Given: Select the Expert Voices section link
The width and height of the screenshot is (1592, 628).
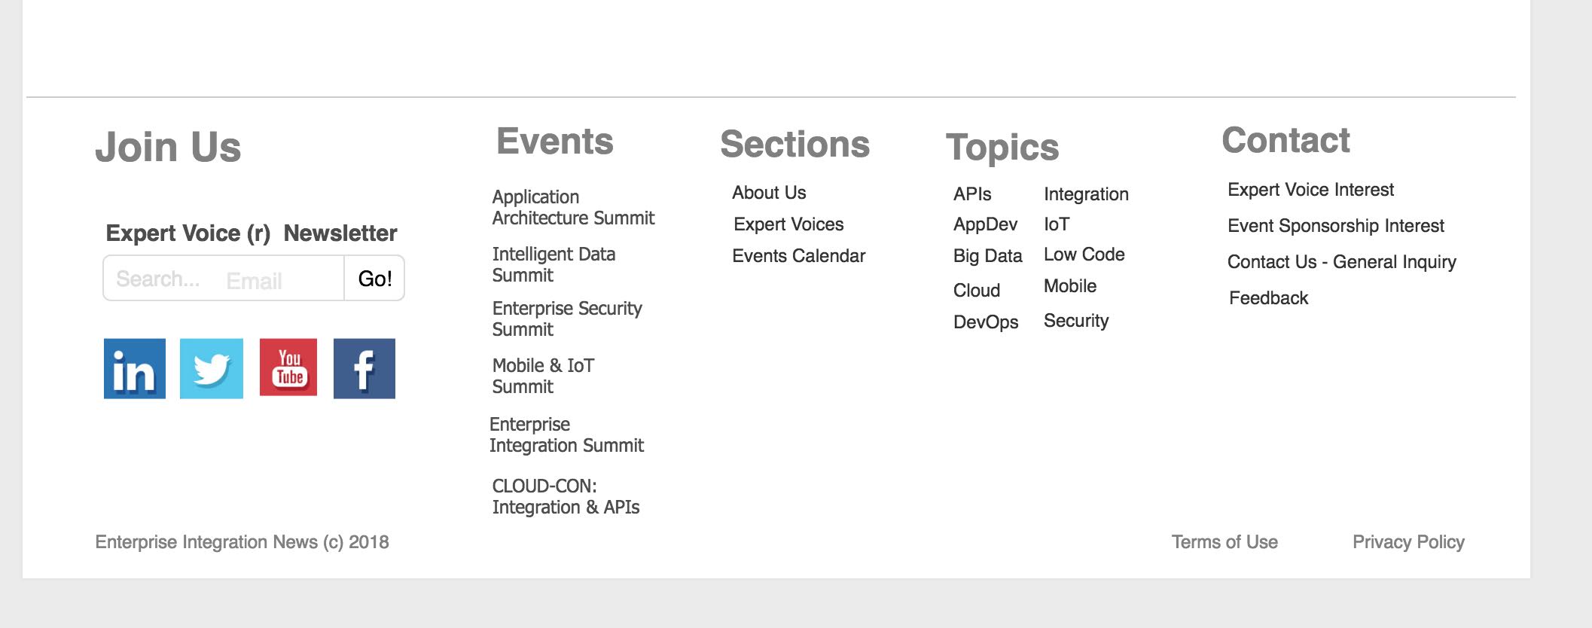Looking at the screenshot, I should (788, 224).
